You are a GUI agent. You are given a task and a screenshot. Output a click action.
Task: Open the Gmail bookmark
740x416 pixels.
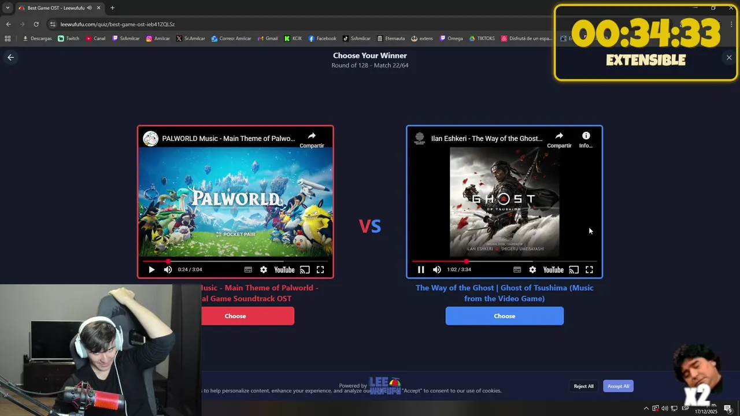pos(268,39)
